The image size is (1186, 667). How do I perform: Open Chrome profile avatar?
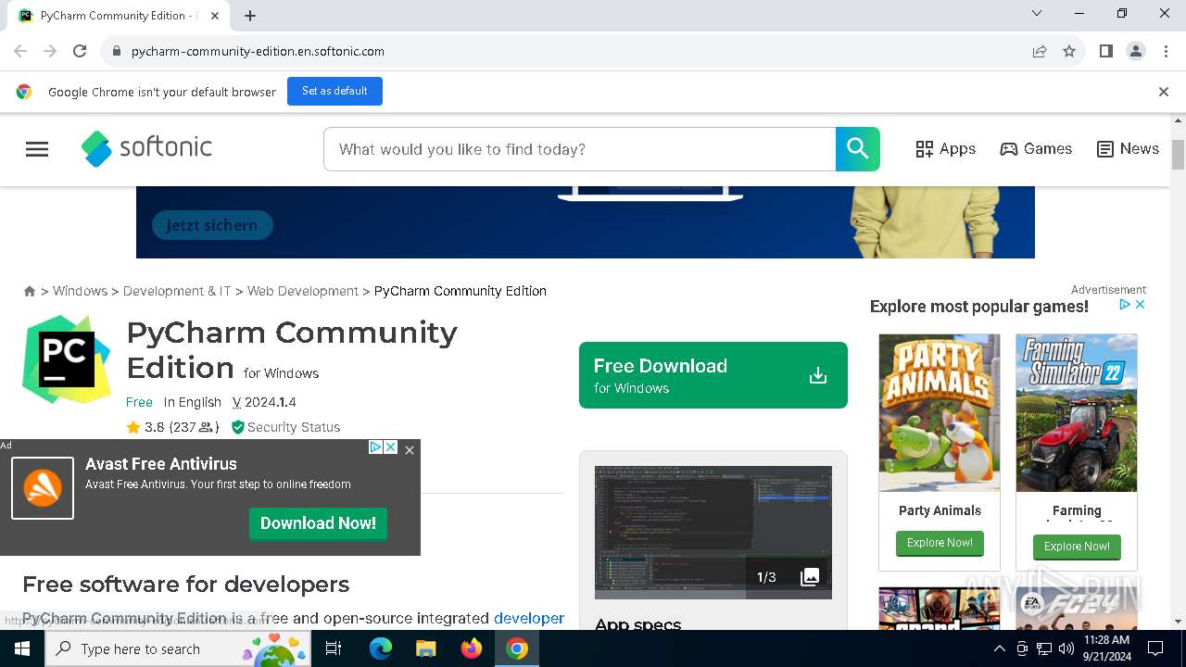pos(1136,51)
